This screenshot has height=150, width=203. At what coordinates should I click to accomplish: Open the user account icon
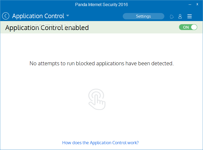180,16
